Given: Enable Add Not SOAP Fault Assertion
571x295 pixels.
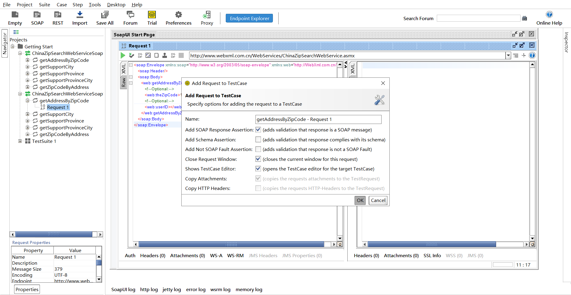Looking at the screenshot, I should 258,149.
